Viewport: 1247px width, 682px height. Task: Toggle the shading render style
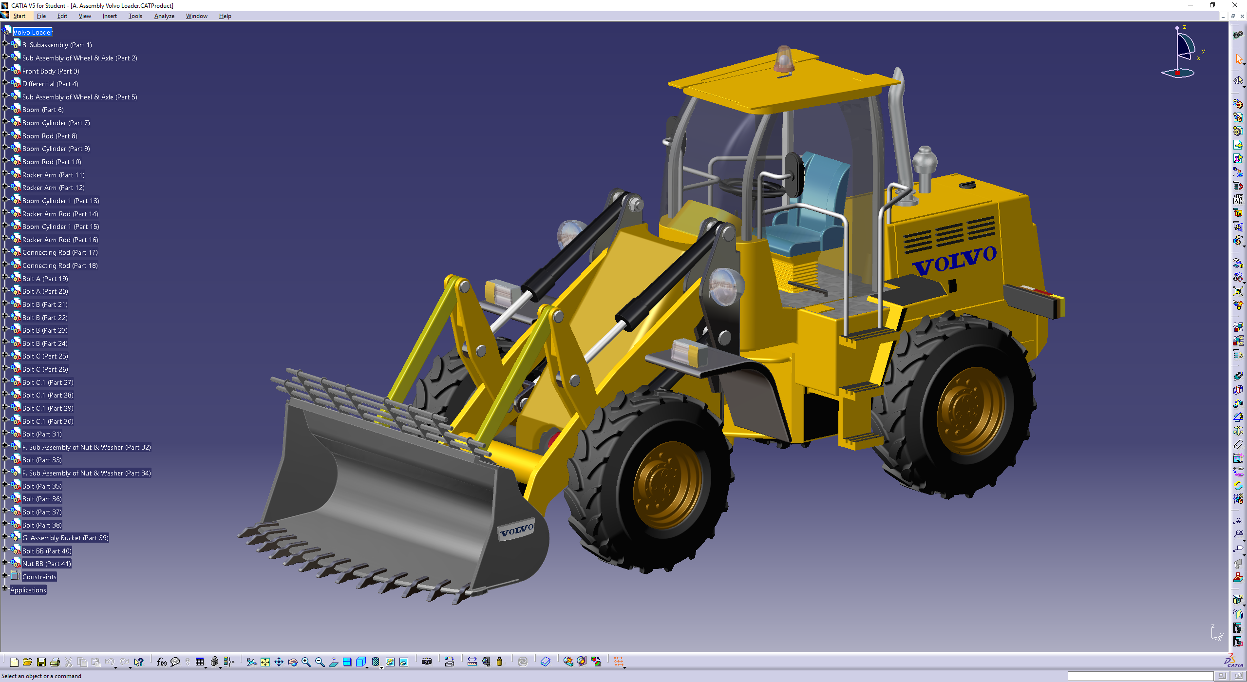pos(375,662)
